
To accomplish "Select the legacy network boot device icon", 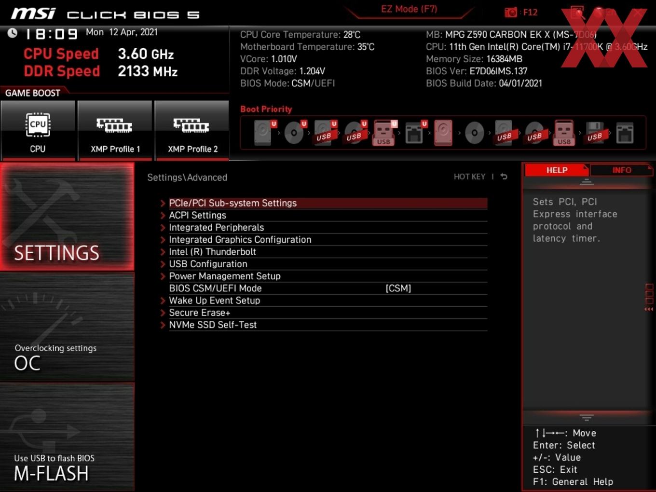I will (625, 133).
